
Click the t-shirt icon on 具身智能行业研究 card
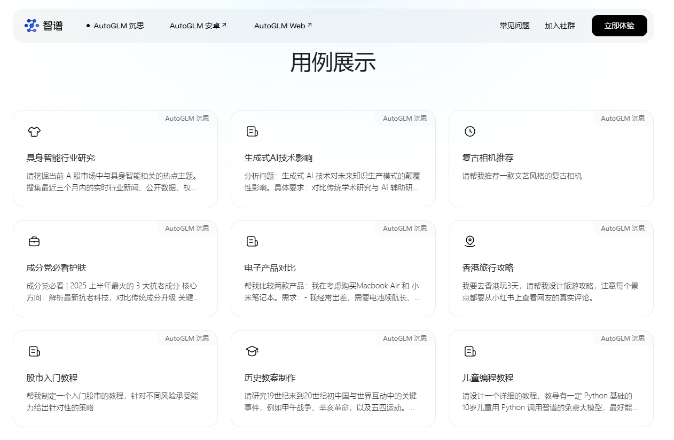pos(34,131)
